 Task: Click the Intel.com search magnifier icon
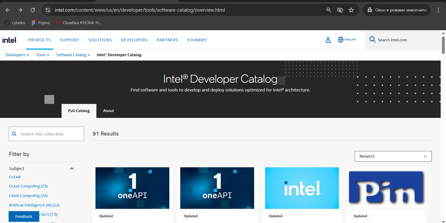[372, 40]
